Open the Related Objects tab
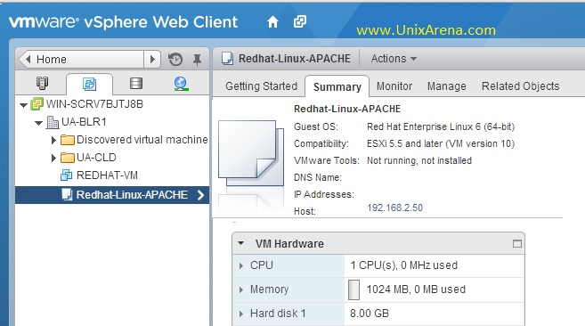 [521, 86]
